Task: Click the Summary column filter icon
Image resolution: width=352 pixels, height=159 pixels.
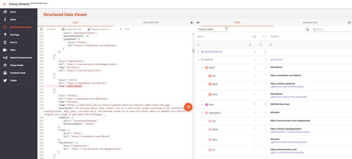Action: click(x=280, y=37)
